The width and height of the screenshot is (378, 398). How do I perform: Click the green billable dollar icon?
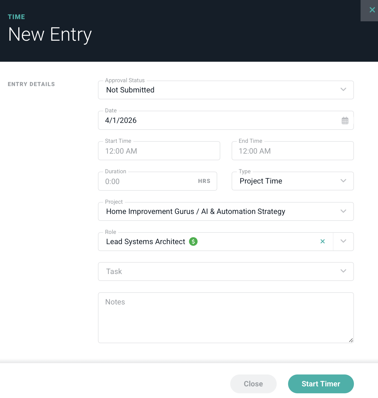coord(193,242)
